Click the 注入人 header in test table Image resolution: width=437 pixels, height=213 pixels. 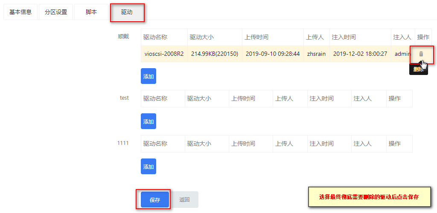(363, 98)
